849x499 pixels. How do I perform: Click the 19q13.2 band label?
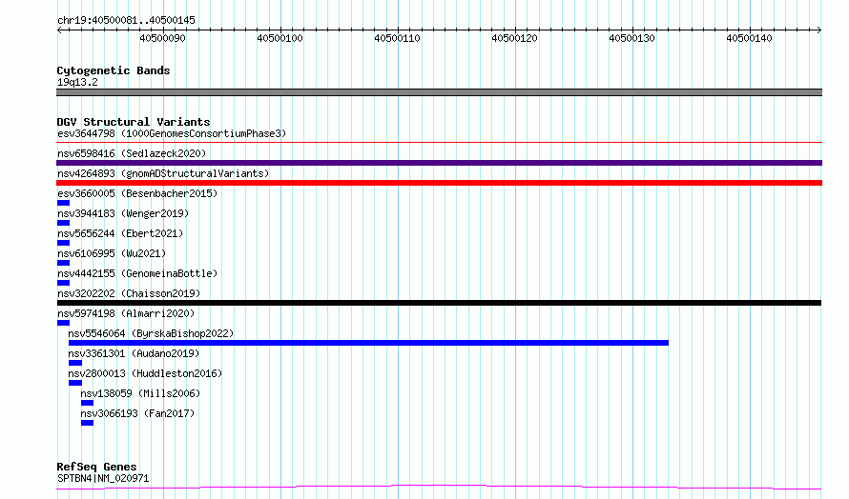[x=77, y=82]
